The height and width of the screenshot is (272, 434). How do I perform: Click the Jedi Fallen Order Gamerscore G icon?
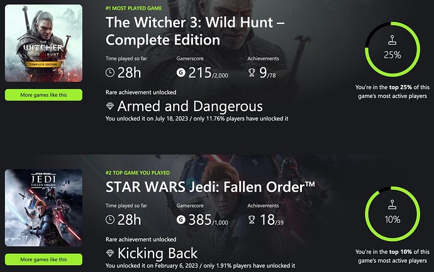[181, 220]
